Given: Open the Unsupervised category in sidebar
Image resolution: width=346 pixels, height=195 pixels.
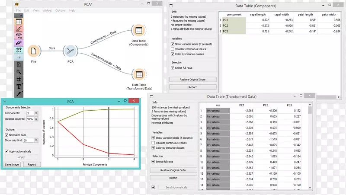Looking at the screenshot, I should 19,57.
